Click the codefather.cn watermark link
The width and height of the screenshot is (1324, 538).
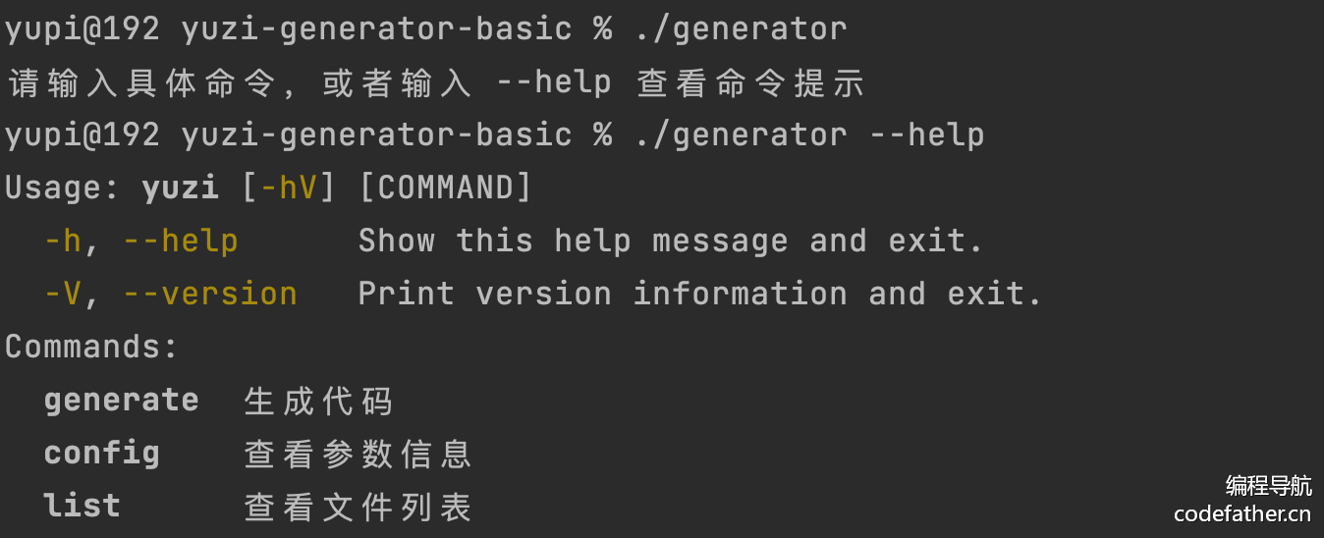[x=1241, y=512]
